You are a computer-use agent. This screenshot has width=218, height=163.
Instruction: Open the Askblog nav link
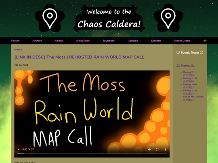[133, 41]
